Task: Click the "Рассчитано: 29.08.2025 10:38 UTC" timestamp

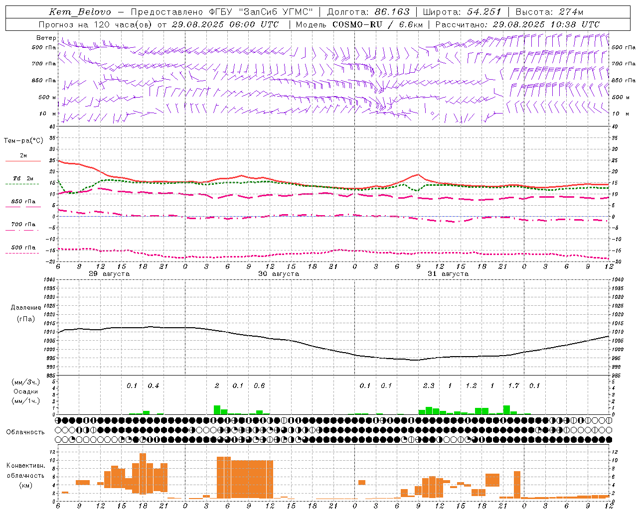Action: click(x=517, y=24)
